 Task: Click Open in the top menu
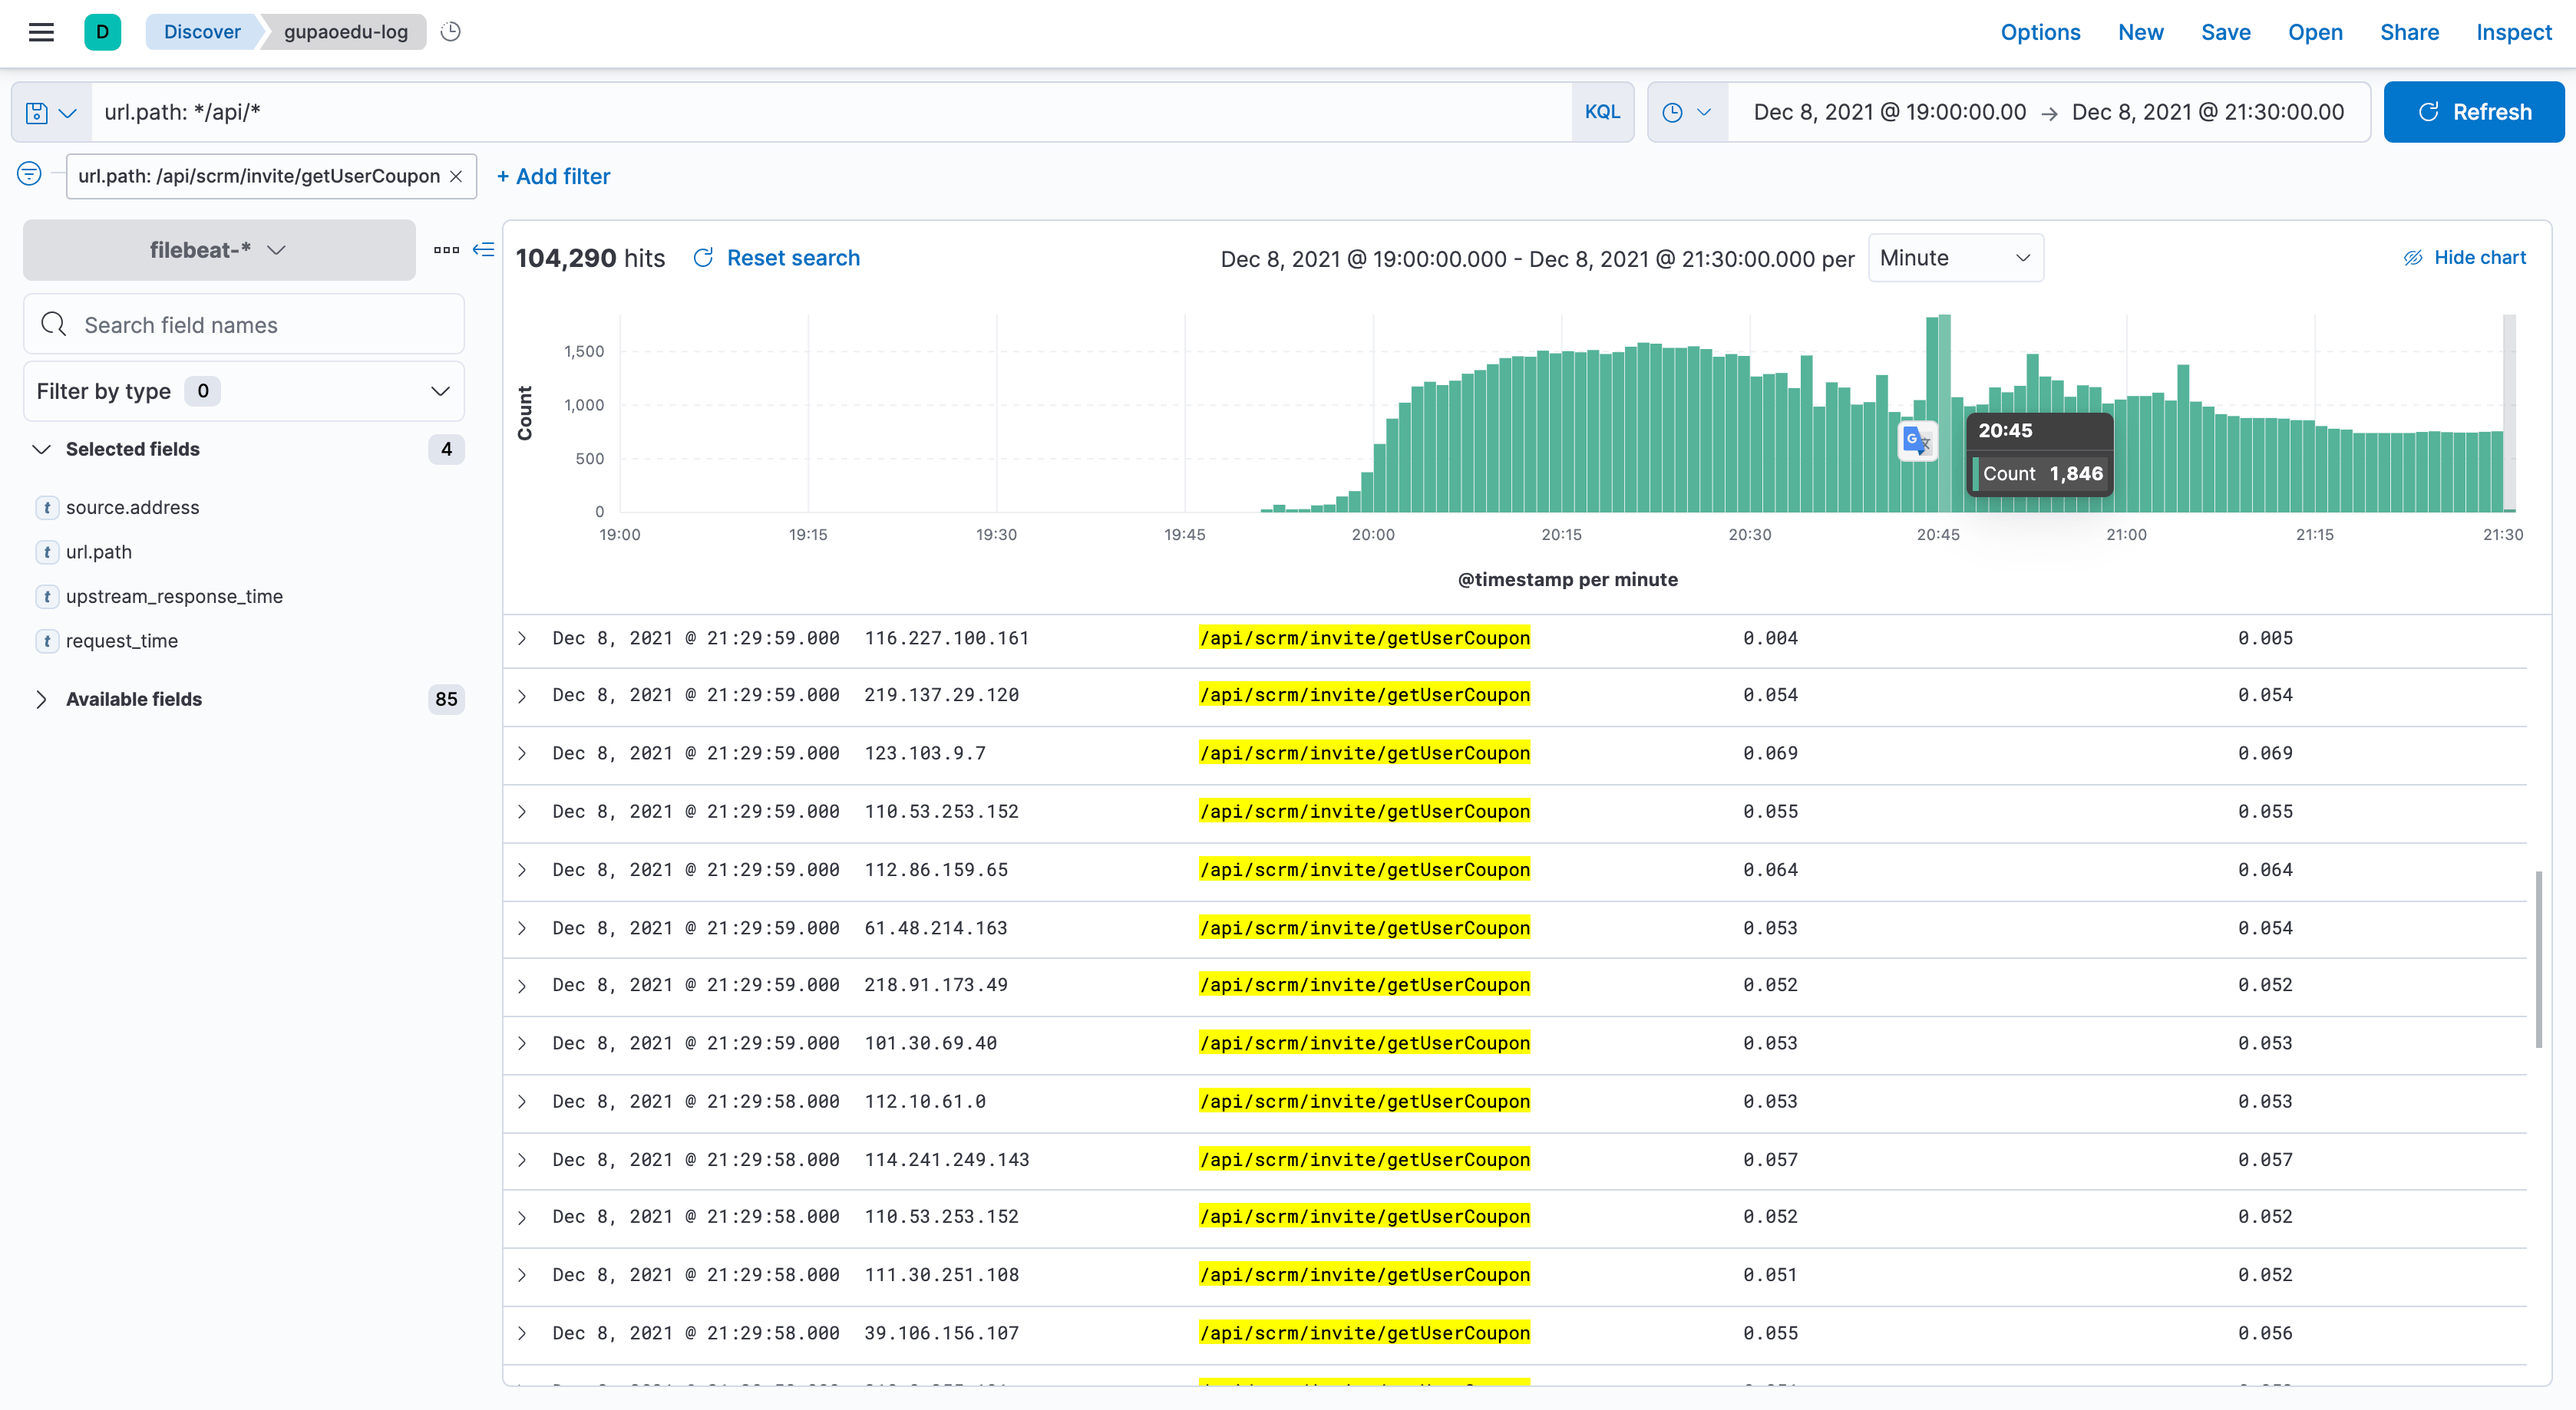pos(2315,32)
